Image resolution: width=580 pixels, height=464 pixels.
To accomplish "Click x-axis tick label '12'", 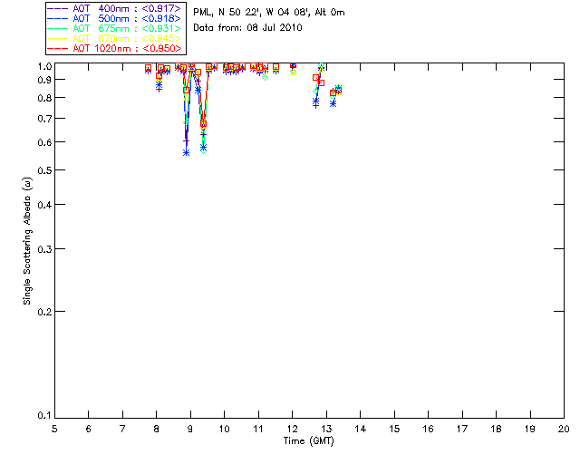I will point(292,429).
